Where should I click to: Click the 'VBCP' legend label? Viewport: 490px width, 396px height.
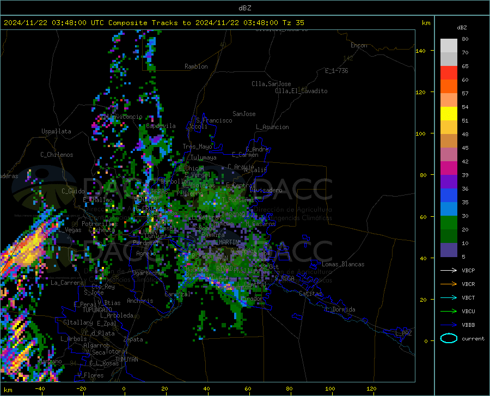point(468,270)
